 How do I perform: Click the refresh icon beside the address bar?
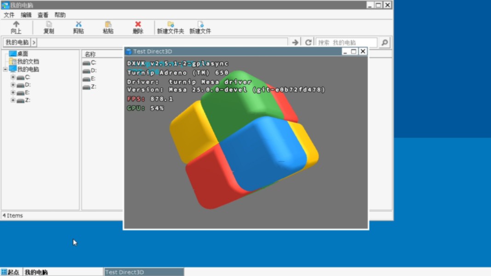(308, 42)
